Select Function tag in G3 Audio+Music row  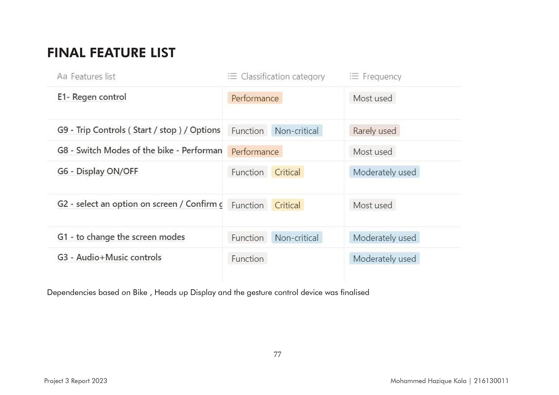tap(247, 259)
